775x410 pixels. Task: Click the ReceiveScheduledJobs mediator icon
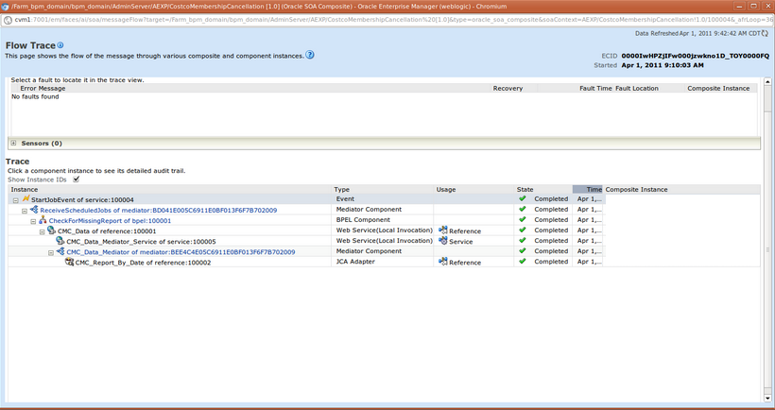[x=34, y=210]
